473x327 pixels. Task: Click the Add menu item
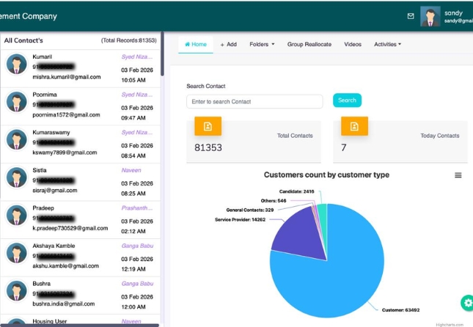point(228,45)
